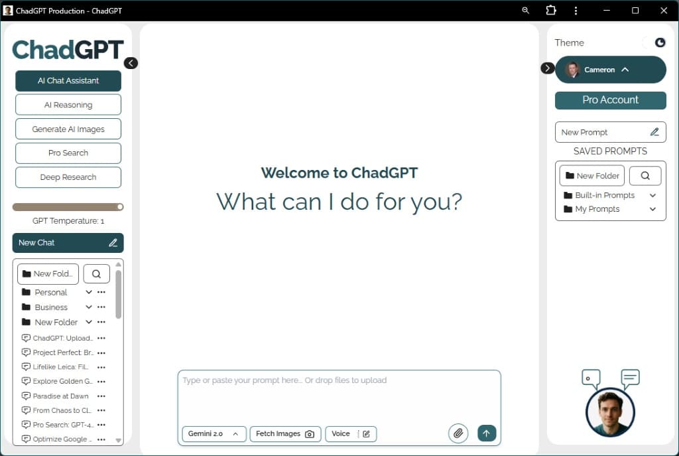Expand the Built-in Prompts folder
Image resolution: width=679 pixels, height=456 pixels.
click(x=653, y=196)
